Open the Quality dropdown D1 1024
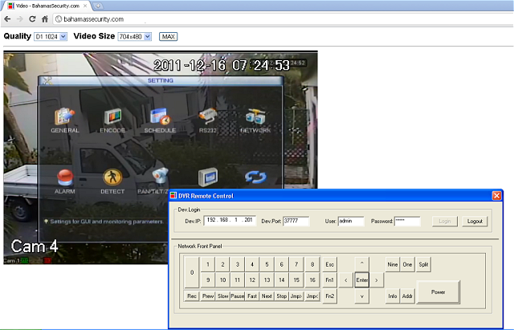Screen dimensions: 514x330 51,37
